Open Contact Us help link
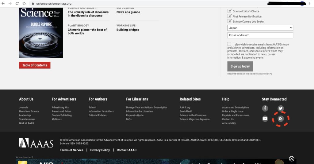 (228, 119)
